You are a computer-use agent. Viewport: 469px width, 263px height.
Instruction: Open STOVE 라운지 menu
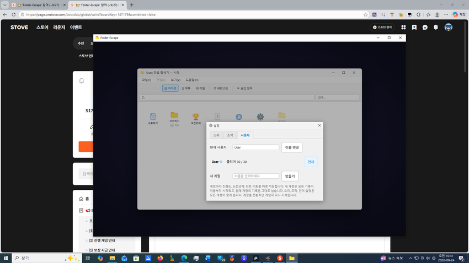click(59, 27)
